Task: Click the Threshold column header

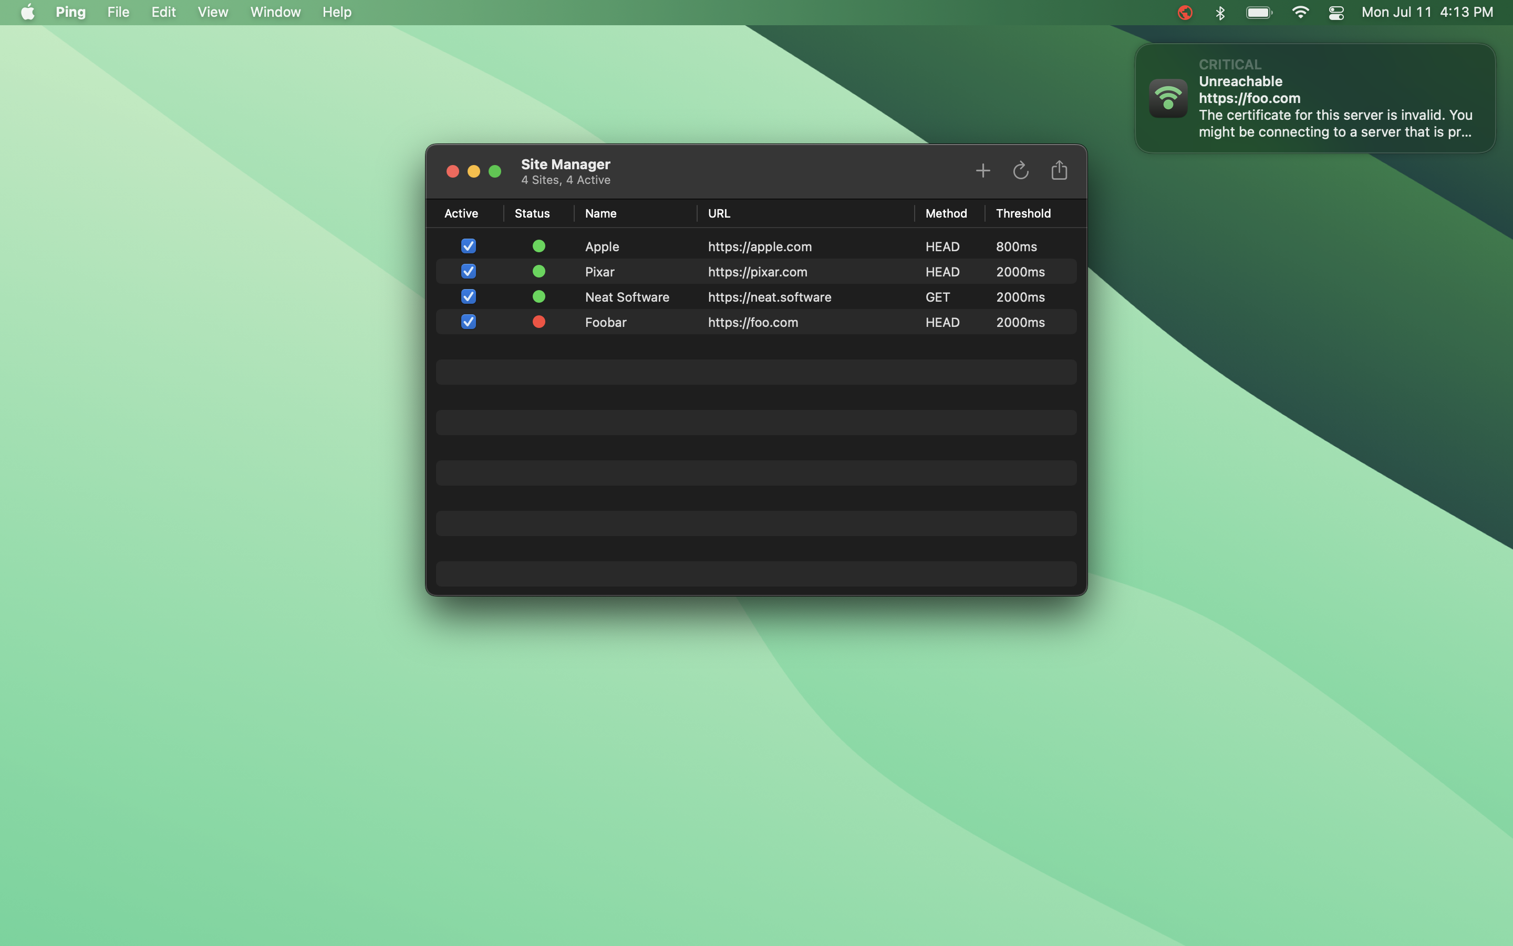Action: 1023,213
